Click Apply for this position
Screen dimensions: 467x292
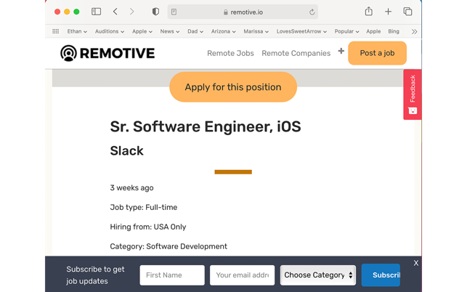[233, 87]
